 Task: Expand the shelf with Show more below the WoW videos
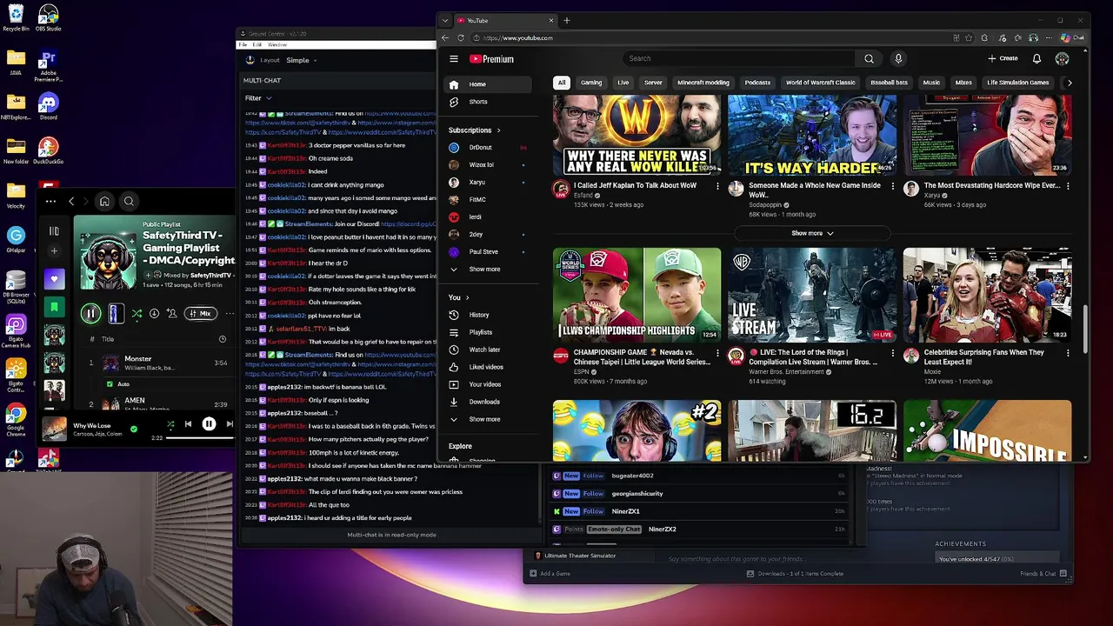[x=812, y=233]
